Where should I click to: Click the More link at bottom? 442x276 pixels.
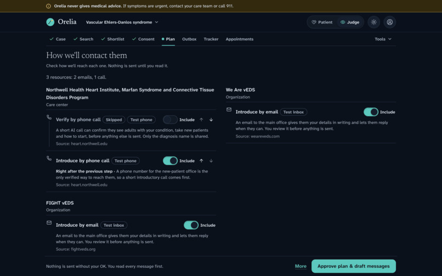coord(301,266)
